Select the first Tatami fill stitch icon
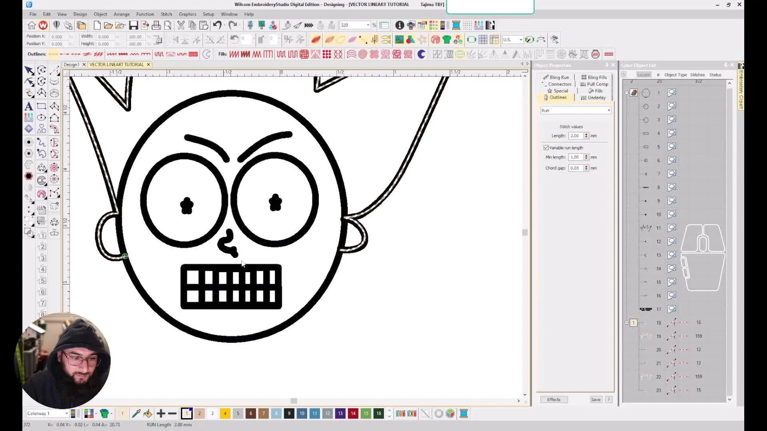This screenshot has height=431, width=767. [x=234, y=54]
